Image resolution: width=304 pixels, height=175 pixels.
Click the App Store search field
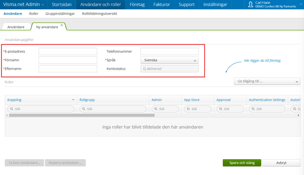[x=198, y=109]
